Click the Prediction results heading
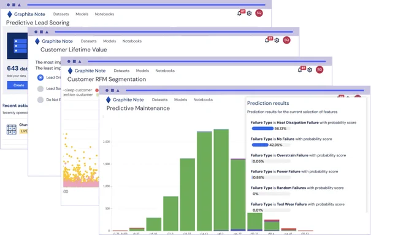Image resolution: width=417 pixels, height=235 pixels. (x=268, y=103)
